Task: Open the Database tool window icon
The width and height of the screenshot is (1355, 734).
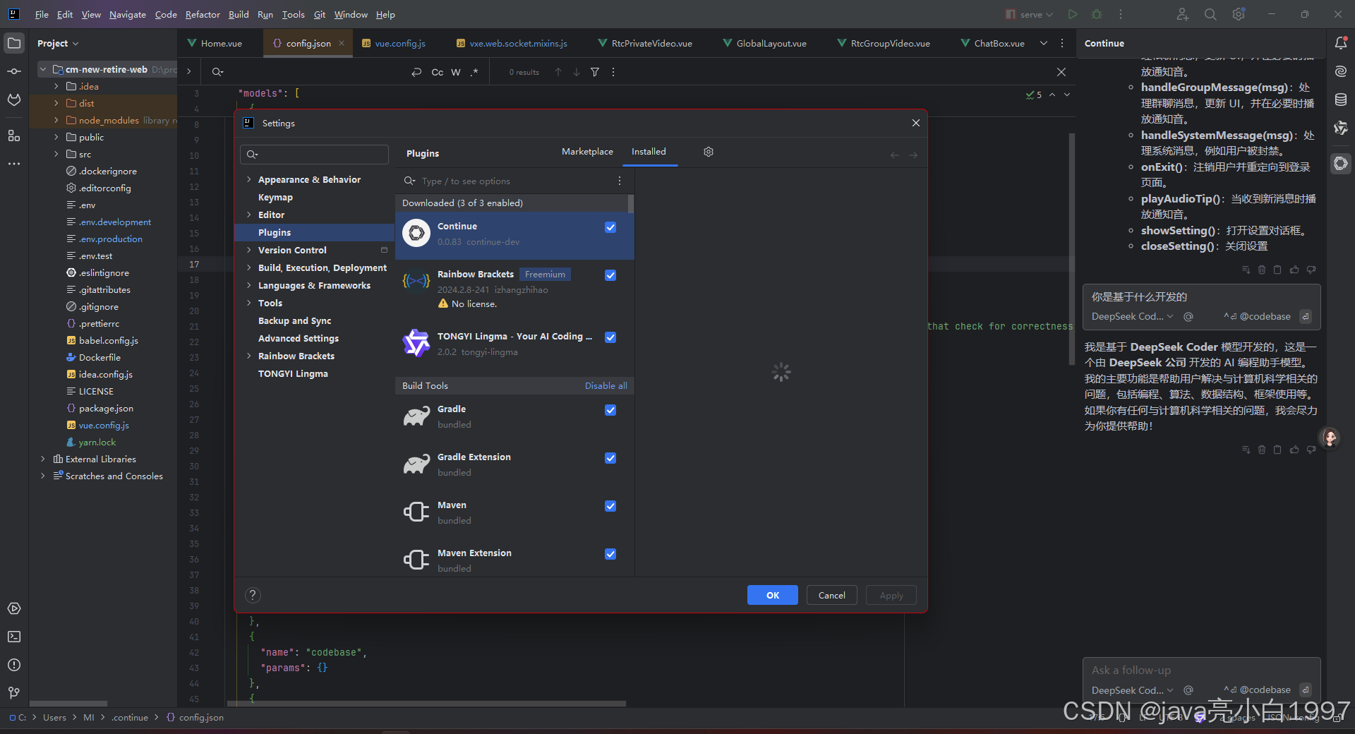Action: tap(1341, 100)
